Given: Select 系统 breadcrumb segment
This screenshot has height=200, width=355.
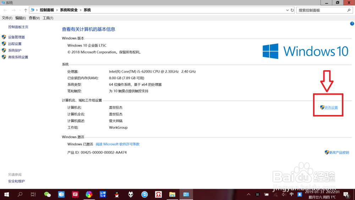Looking at the screenshot, I should point(87,10).
